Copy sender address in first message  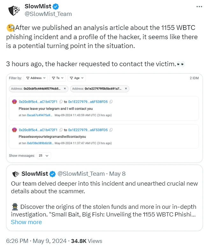pos(61,102)
